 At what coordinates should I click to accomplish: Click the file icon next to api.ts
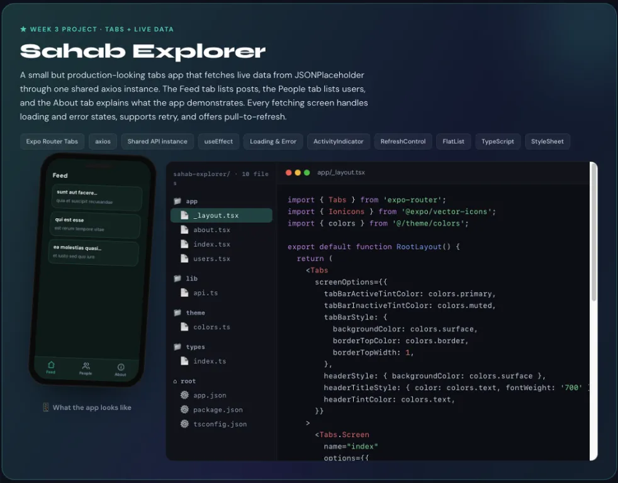click(x=184, y=292)
